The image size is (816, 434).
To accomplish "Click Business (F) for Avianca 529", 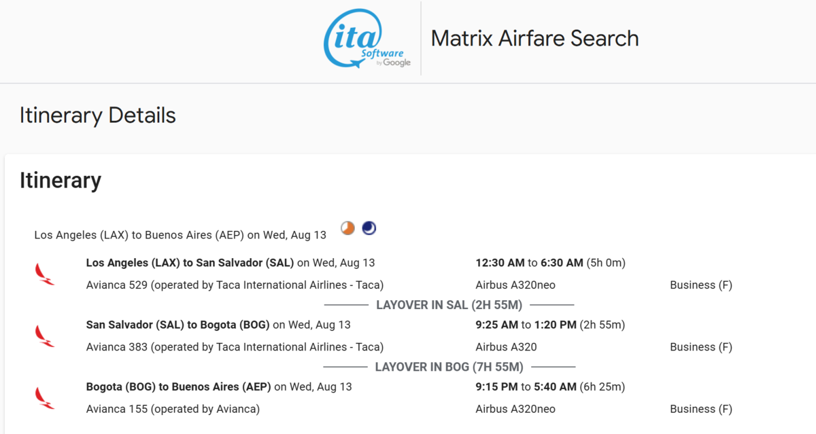I will (701, 285).
